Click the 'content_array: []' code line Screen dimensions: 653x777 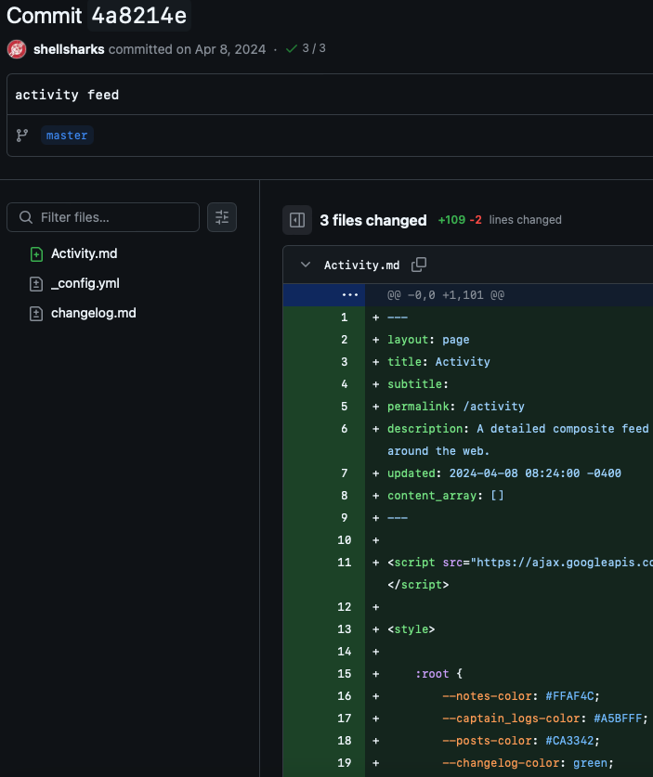445,496
